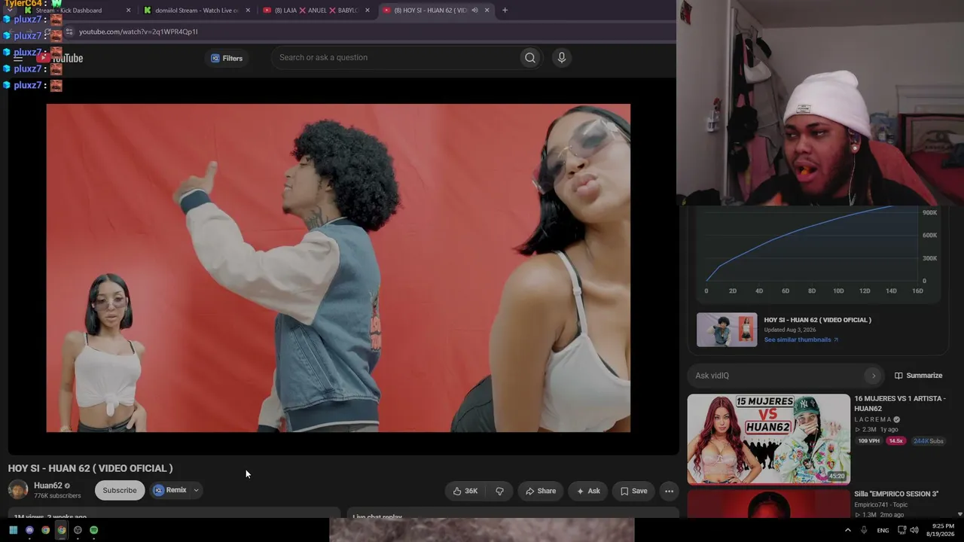The width and height of the screenshot is (964, 542).
Task: Click the HOY SI music video player
Action: click(338, 268)
